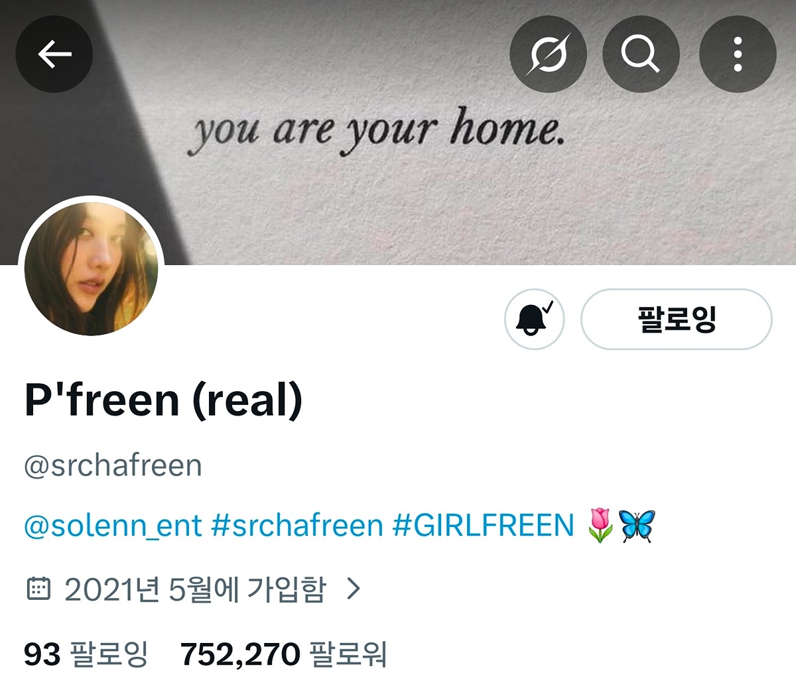Click the blue butterfly emoji in bio
This screenshot has width=796, height=696.
pos(637,526)
